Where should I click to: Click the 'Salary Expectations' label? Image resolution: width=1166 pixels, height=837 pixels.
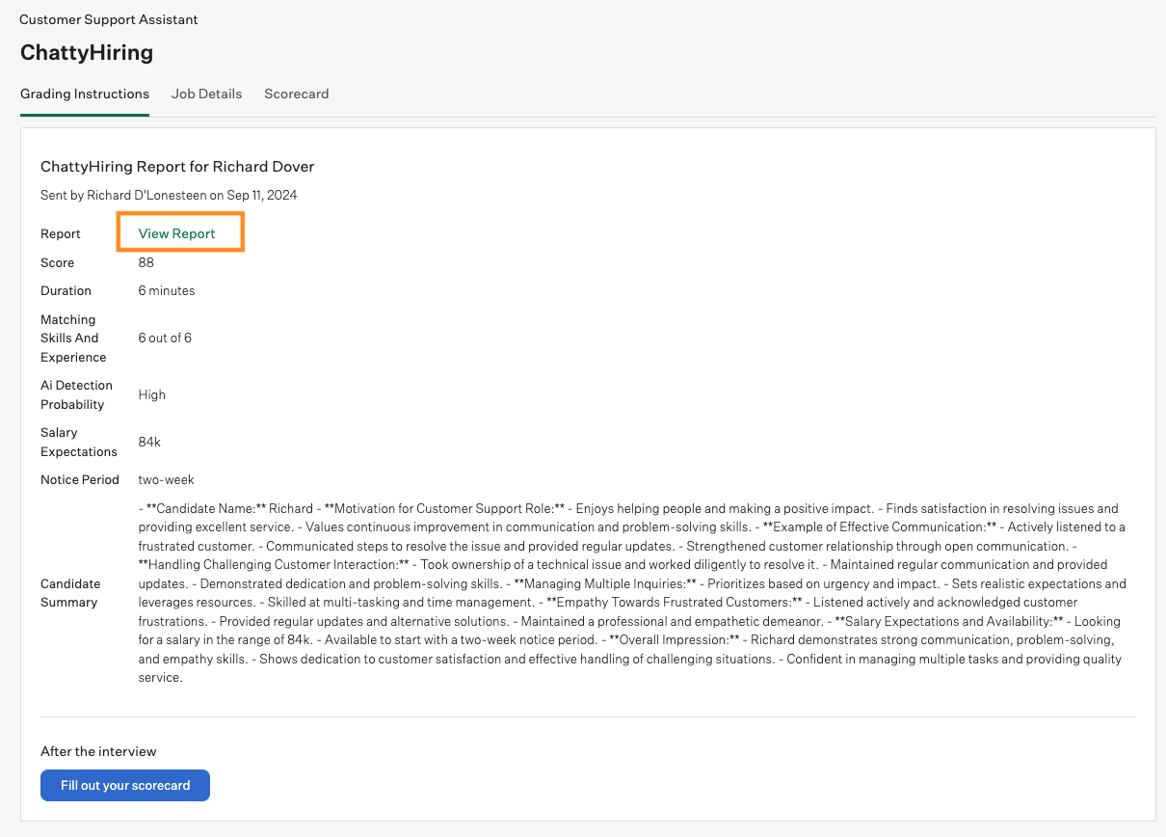pyautogui.click(x=79, y=442)
